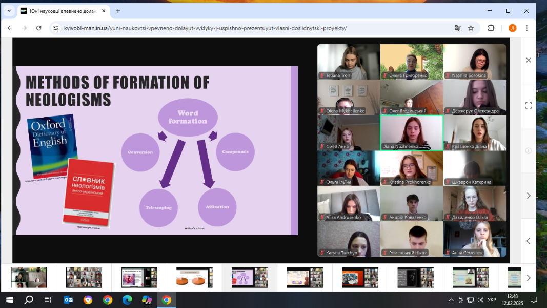Viewport: 547px width, 308px height.
Task: Open the orange profile avatar
Action: (512, 28)
